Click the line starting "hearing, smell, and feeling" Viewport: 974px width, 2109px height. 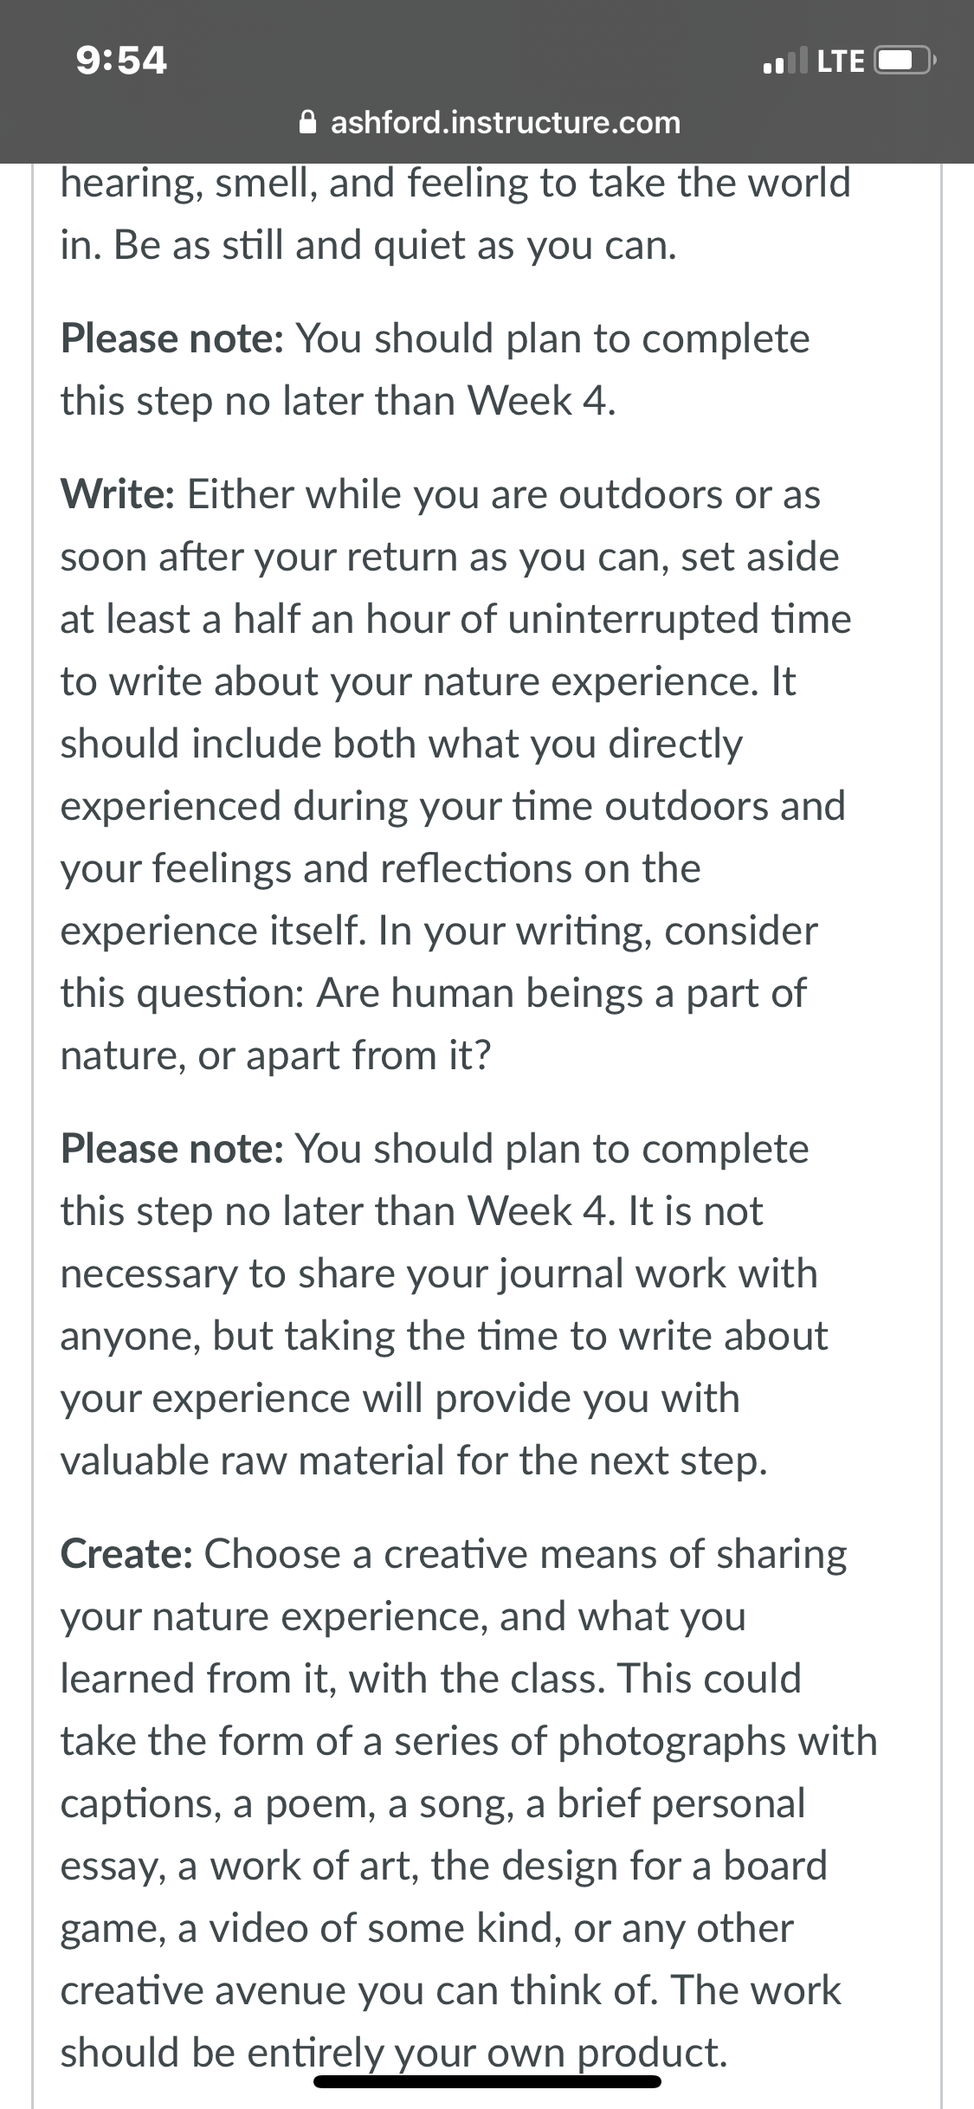click(455, 184)
